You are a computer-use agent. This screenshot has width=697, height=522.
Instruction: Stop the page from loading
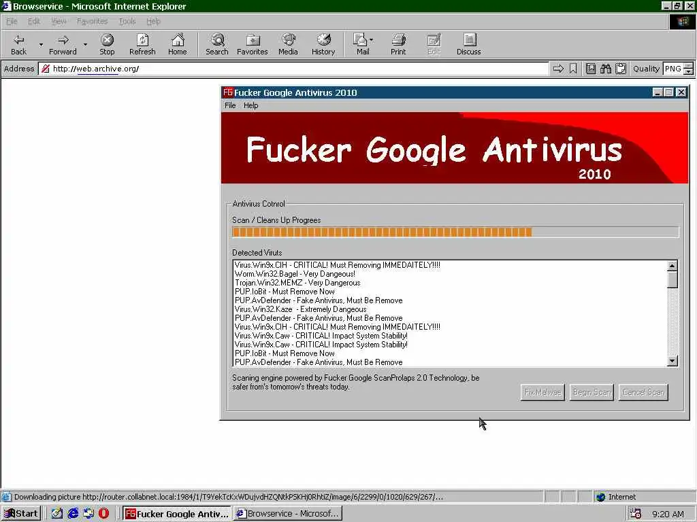107,44
